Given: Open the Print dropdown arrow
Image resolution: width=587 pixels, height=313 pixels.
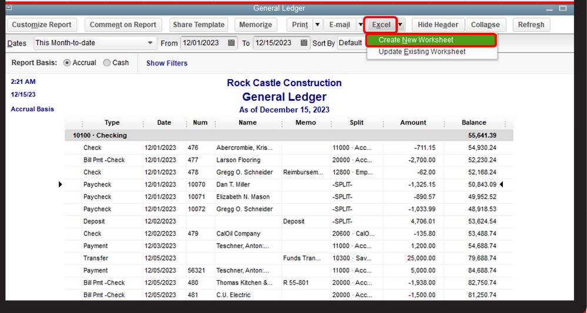Looking at the screenshot, I should [x=317, y=25].
